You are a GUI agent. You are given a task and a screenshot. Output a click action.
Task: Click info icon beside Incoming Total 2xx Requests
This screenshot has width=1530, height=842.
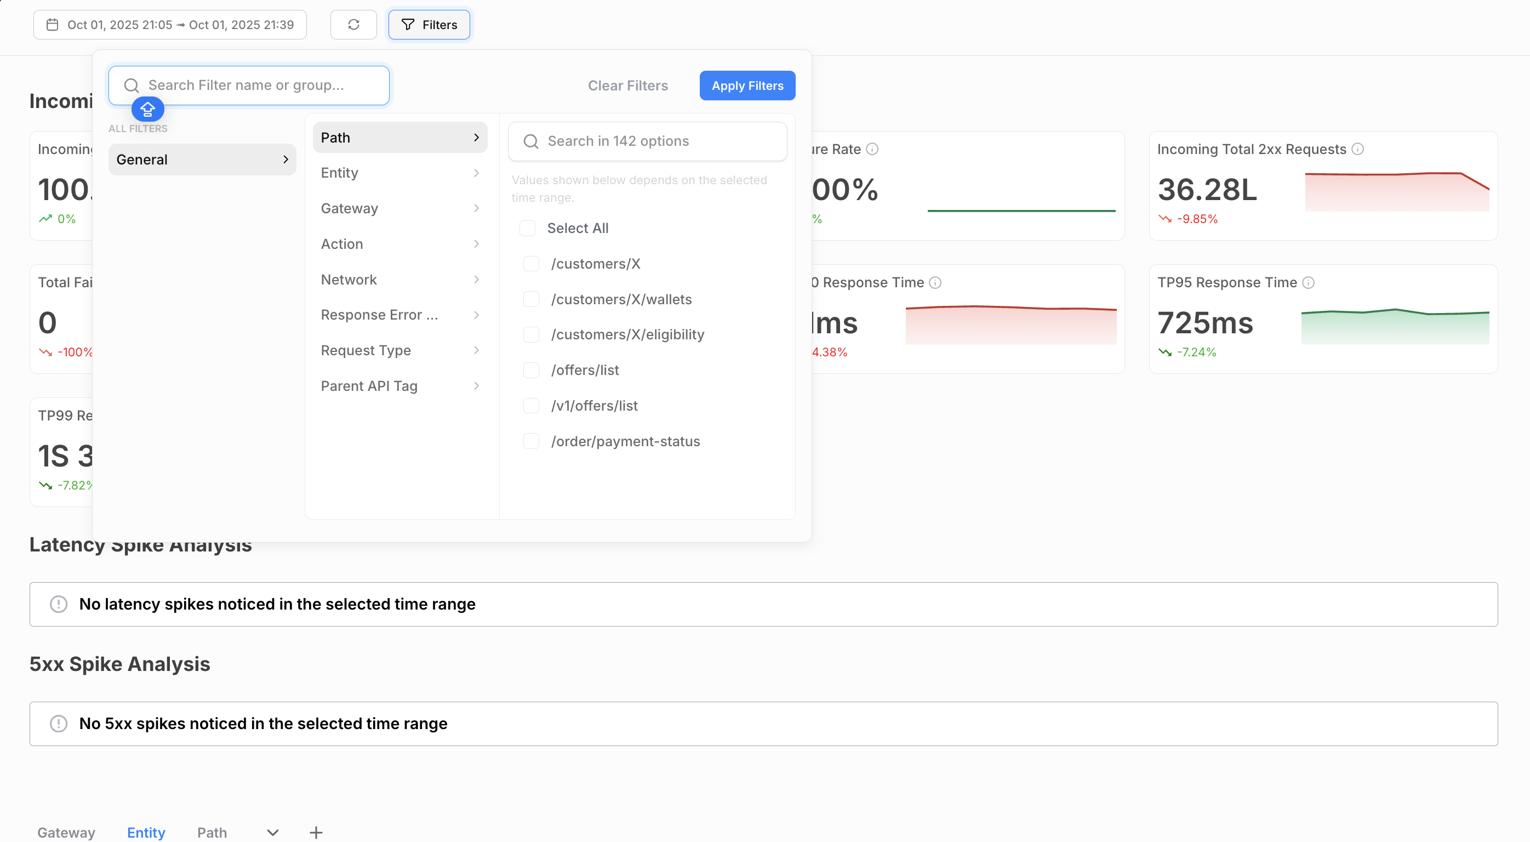(1358, 149)
